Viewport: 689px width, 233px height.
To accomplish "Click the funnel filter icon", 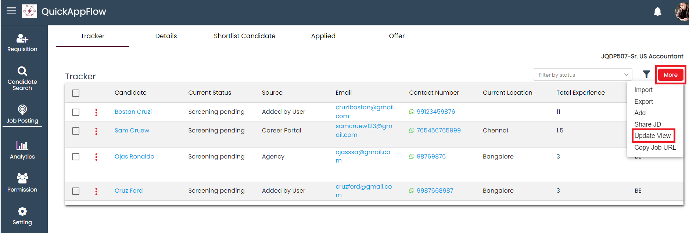I will 646,74.
